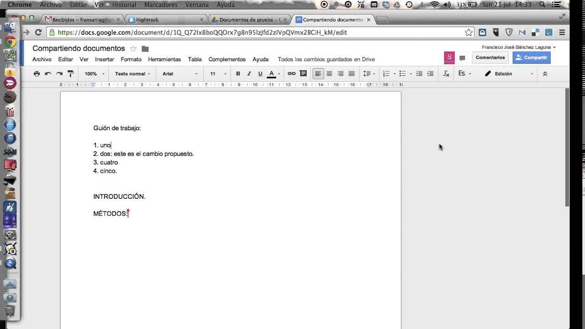The height and width of the screenshot is (329, 585).
Task: Select the Paint format tool
Action: tap(69, 73)
